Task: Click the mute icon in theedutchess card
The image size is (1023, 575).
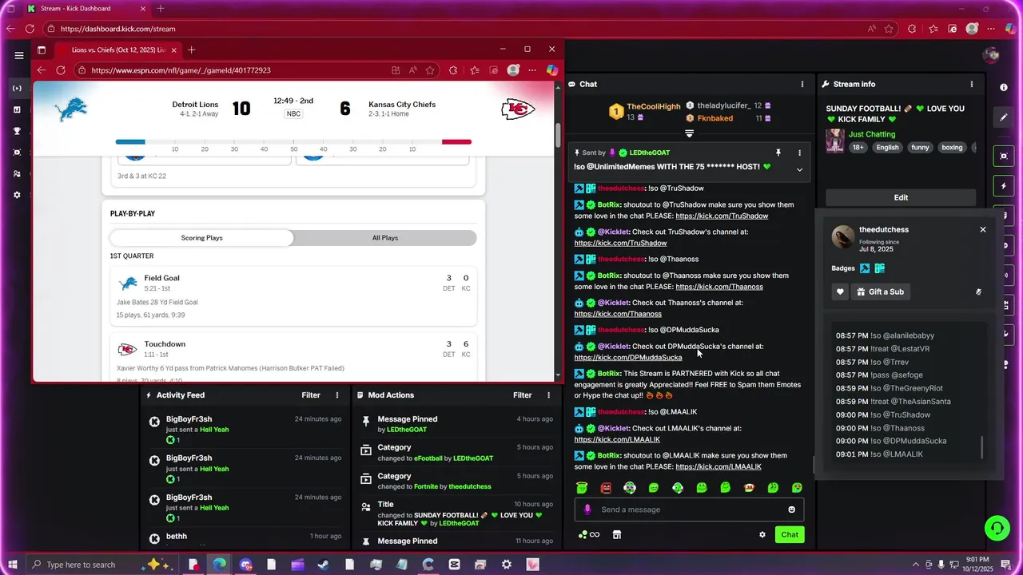Action: (978, 292)
